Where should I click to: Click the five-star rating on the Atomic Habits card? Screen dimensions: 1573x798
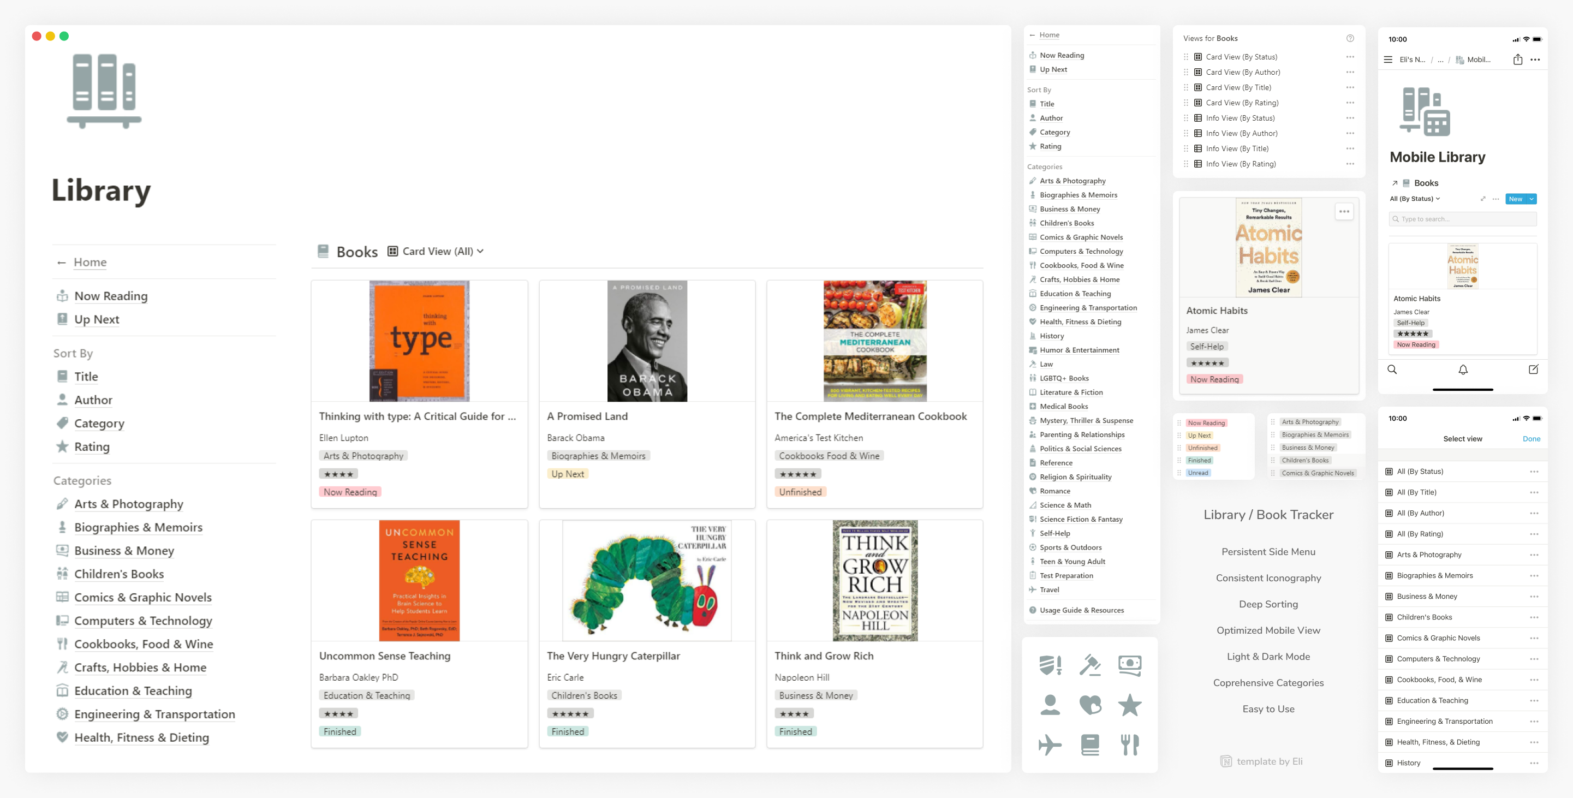point(1207,362)
